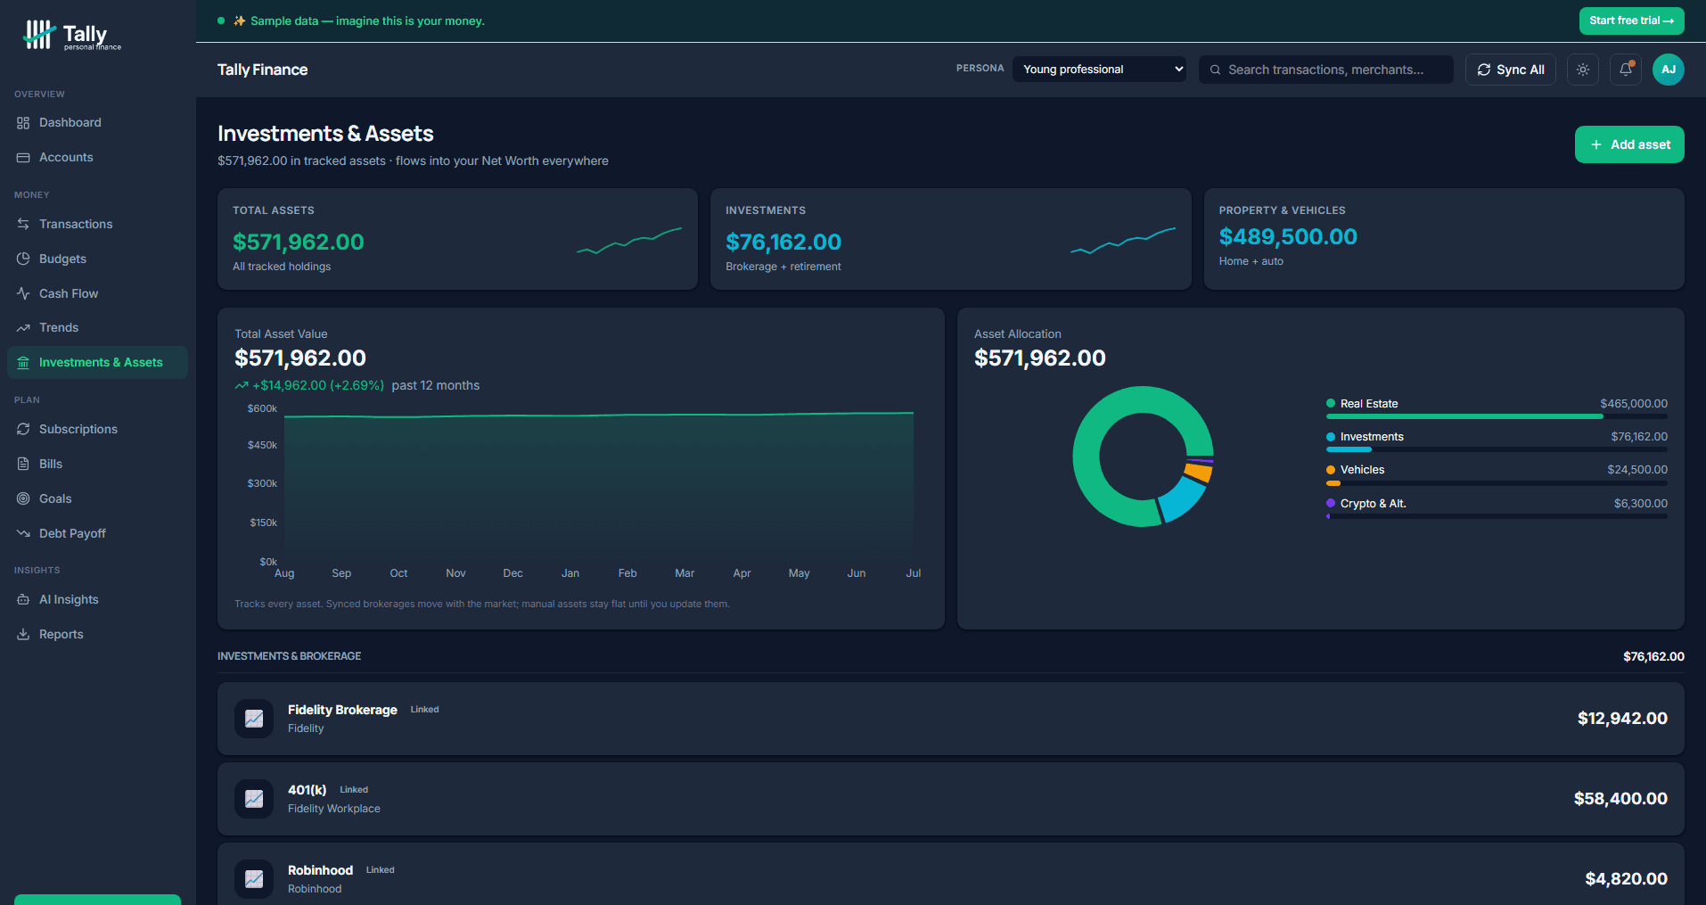Click the Investments allocation bar

click(1497, 449)
